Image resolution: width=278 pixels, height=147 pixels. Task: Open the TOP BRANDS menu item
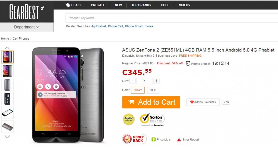click(141, 5)
